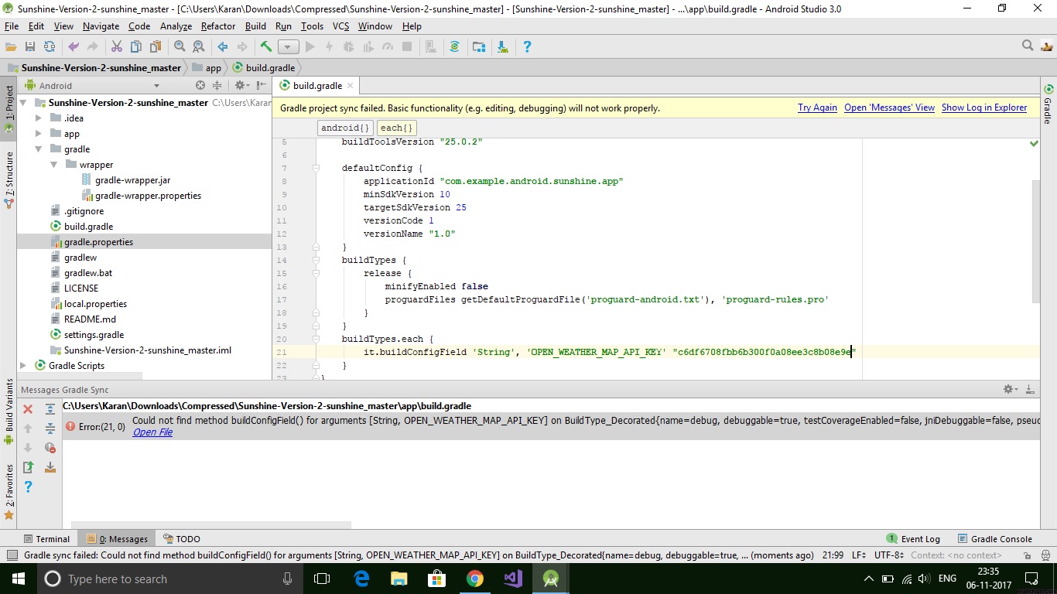
Task: Click Scroll from Source target icon
Action: 200,86
